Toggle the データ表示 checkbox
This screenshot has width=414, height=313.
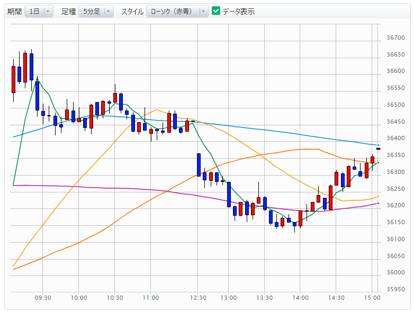click(216, 11)
